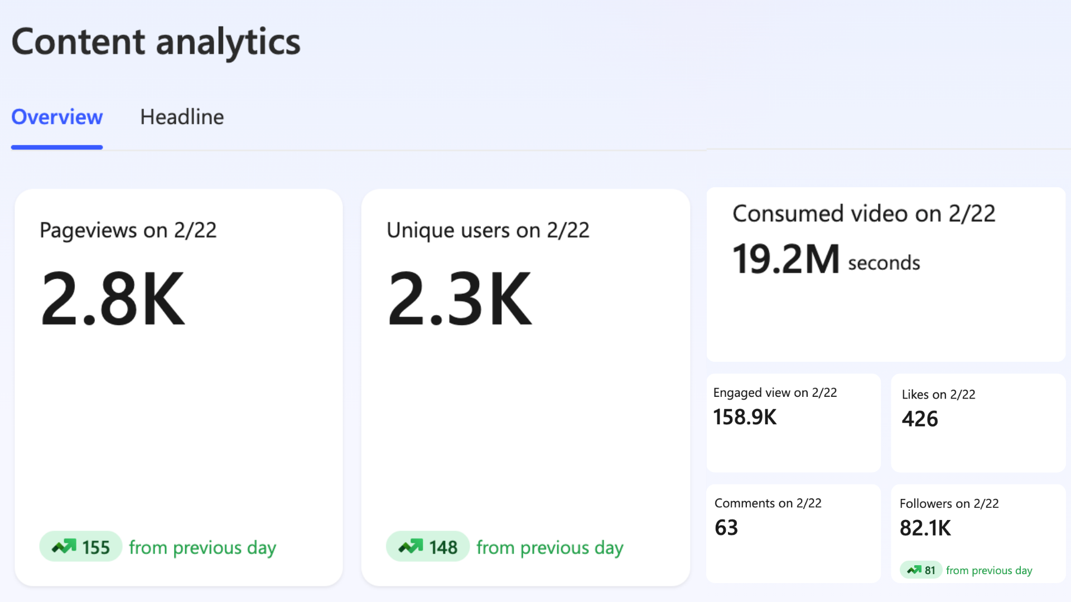The image size is (1071, 602).
Task: Click the 158.9K engaged view number
Action: tap(745, 417)
